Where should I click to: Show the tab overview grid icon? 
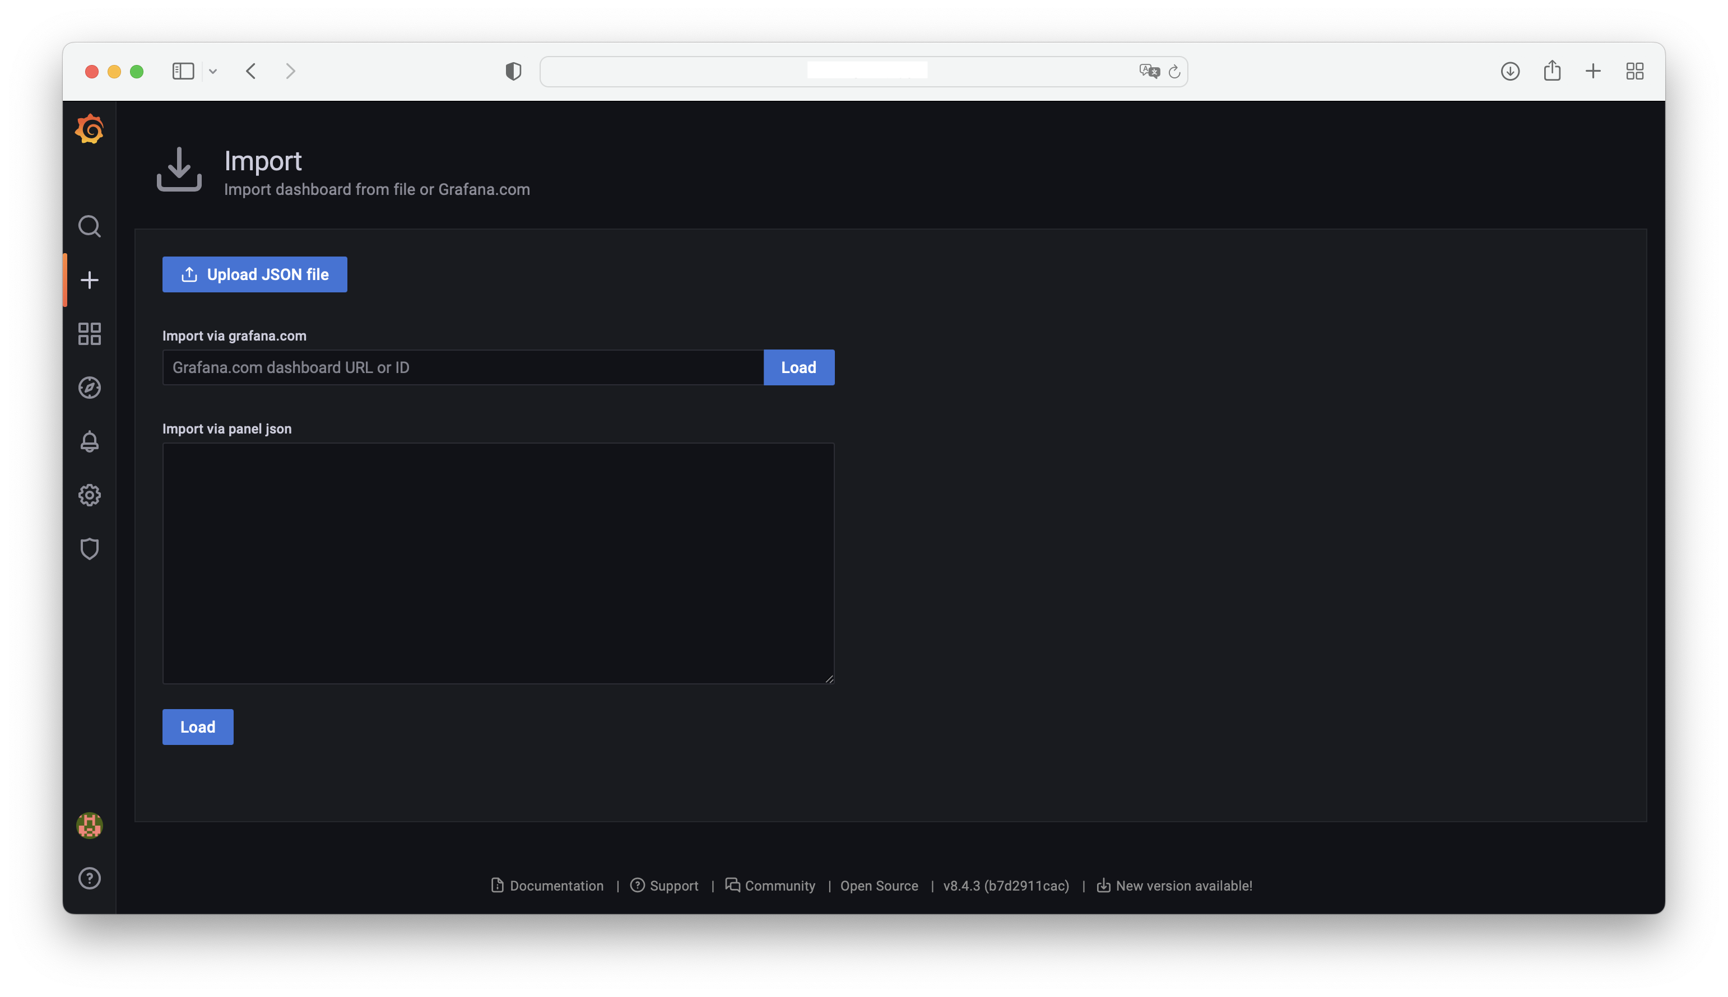pyautogui.click(x=1634, y=71)
